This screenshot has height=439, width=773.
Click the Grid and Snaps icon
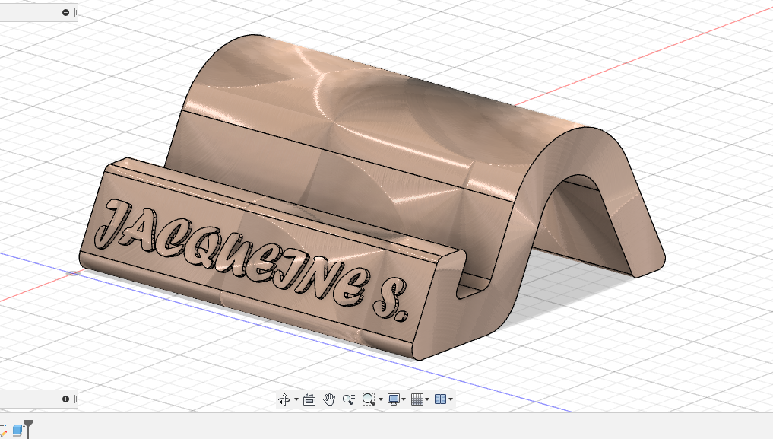(417, 399)
